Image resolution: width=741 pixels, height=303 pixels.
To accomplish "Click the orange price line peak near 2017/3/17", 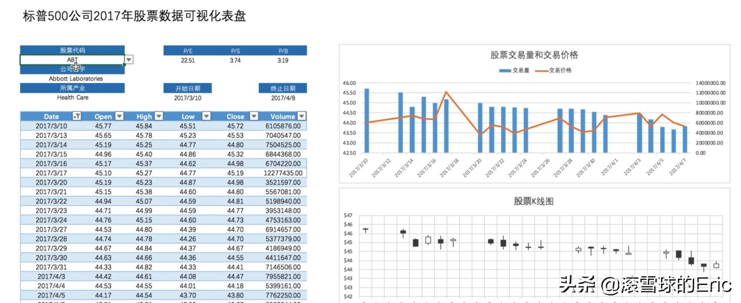I will point(446,92).
